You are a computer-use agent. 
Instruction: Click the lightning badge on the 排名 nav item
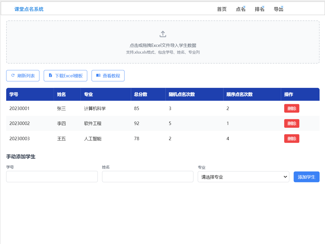pos(263,6)
